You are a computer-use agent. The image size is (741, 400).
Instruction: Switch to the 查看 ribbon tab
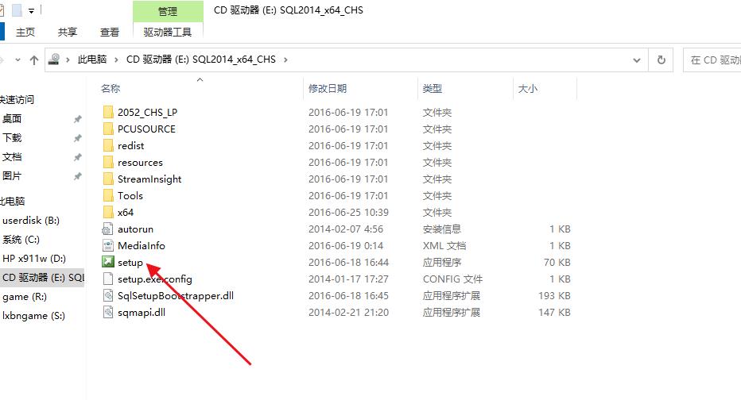(x=110, y=32)
